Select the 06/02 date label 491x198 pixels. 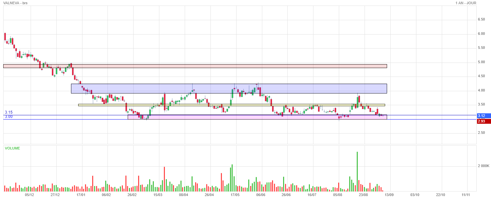[107, 195]
